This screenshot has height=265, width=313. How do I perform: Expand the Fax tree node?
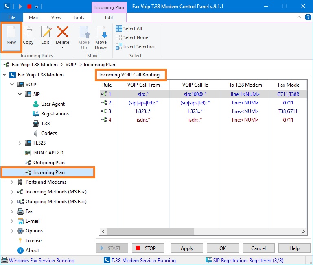pyautogui.click(x=12, y=211)
